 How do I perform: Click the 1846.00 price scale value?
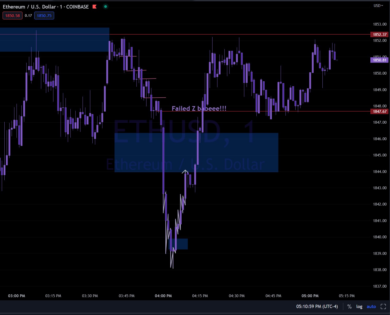pyautogui.click(x=380, y=139)
